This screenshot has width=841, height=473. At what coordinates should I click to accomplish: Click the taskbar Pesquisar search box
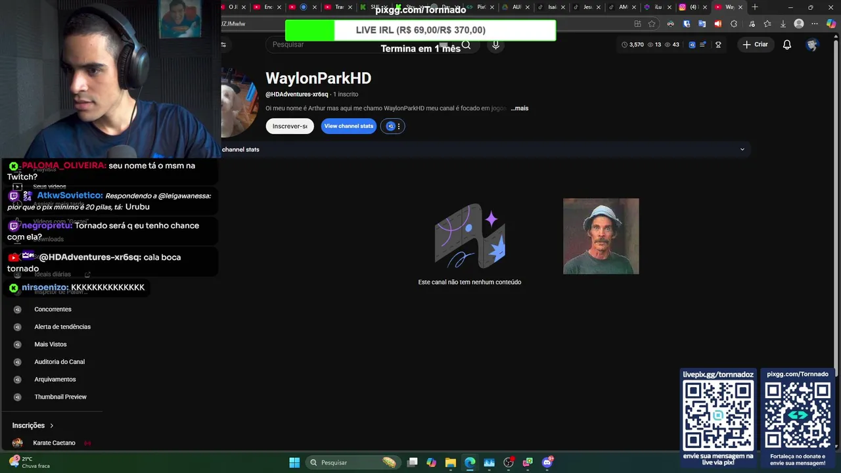(x=354, y=462)
